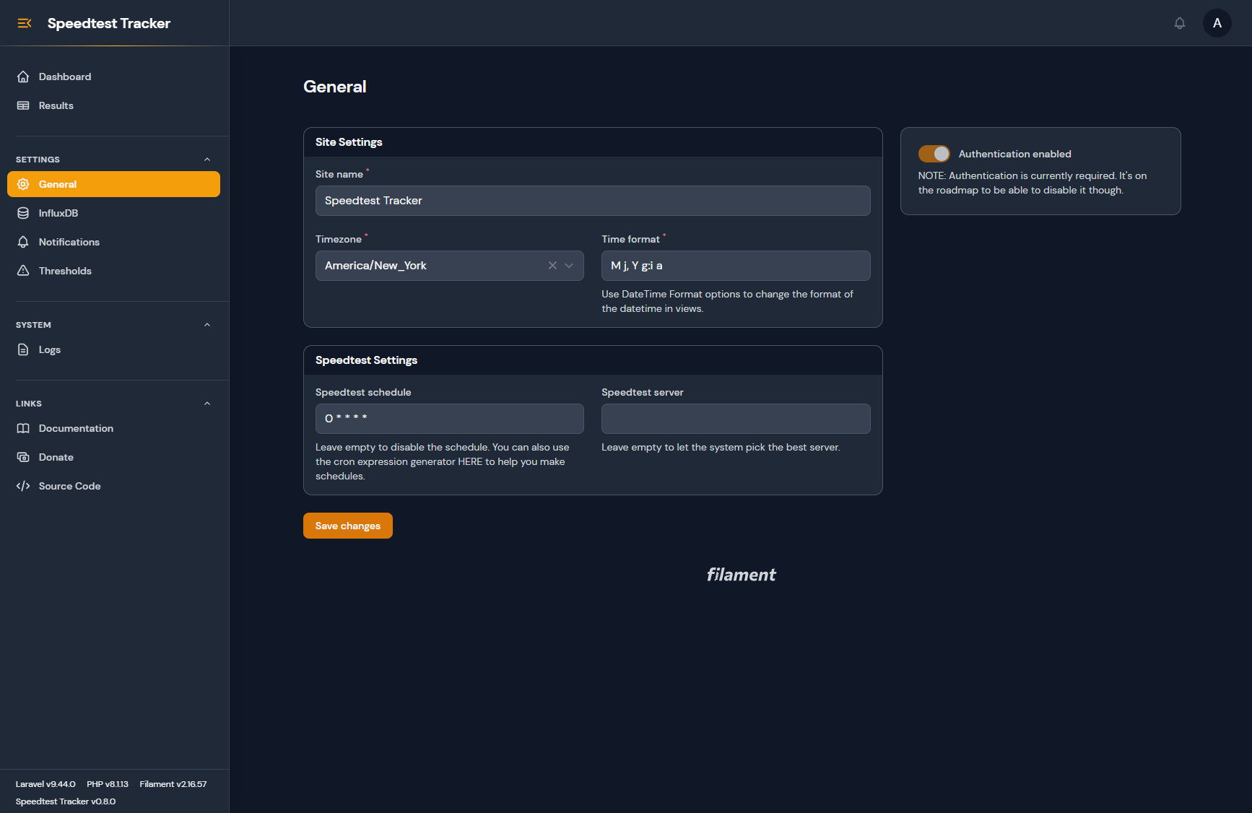1252x813 pixels.
Task: Open the Results page
Action: (113, 105)
